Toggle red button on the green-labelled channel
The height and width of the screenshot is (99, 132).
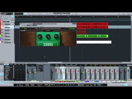79,71
